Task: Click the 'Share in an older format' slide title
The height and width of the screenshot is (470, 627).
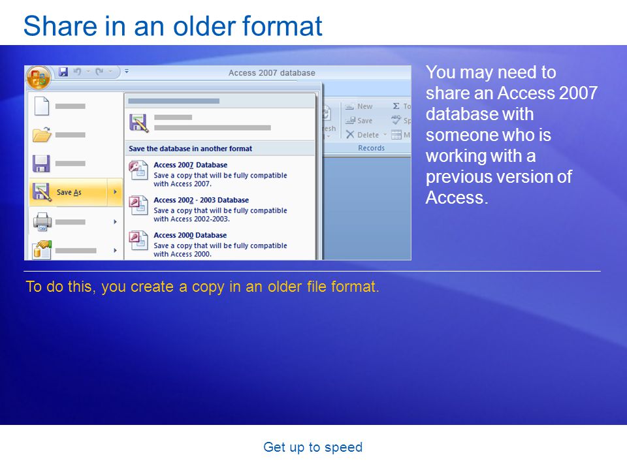Action: (172, 26)
